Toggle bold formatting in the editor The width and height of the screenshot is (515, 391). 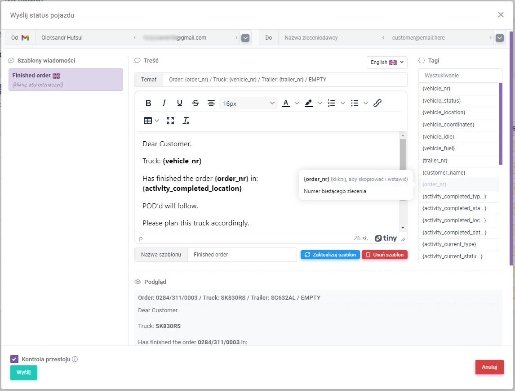(x=148, y=103)
